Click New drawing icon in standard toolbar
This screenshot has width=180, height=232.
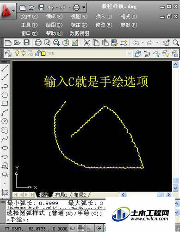pyautogui.click(x=8, y=43)
